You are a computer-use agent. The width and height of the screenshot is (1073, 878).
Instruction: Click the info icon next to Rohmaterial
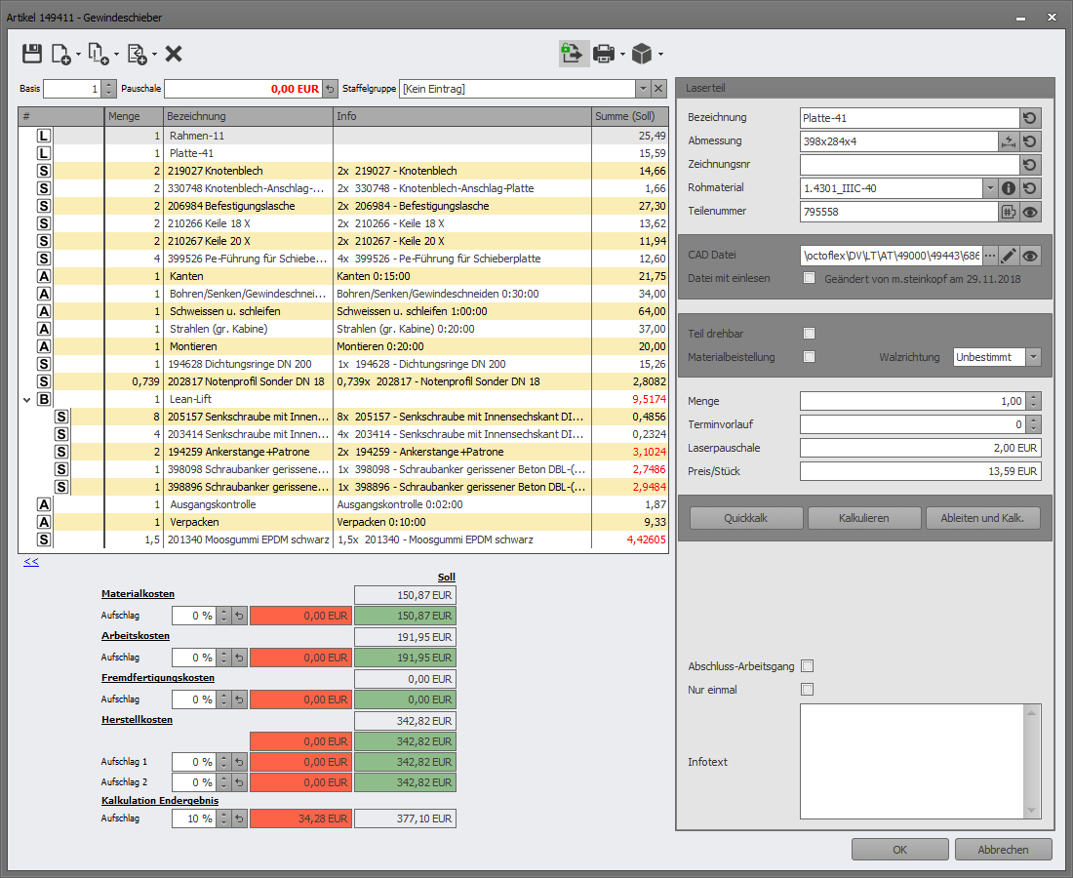[x=1009, y=188]
